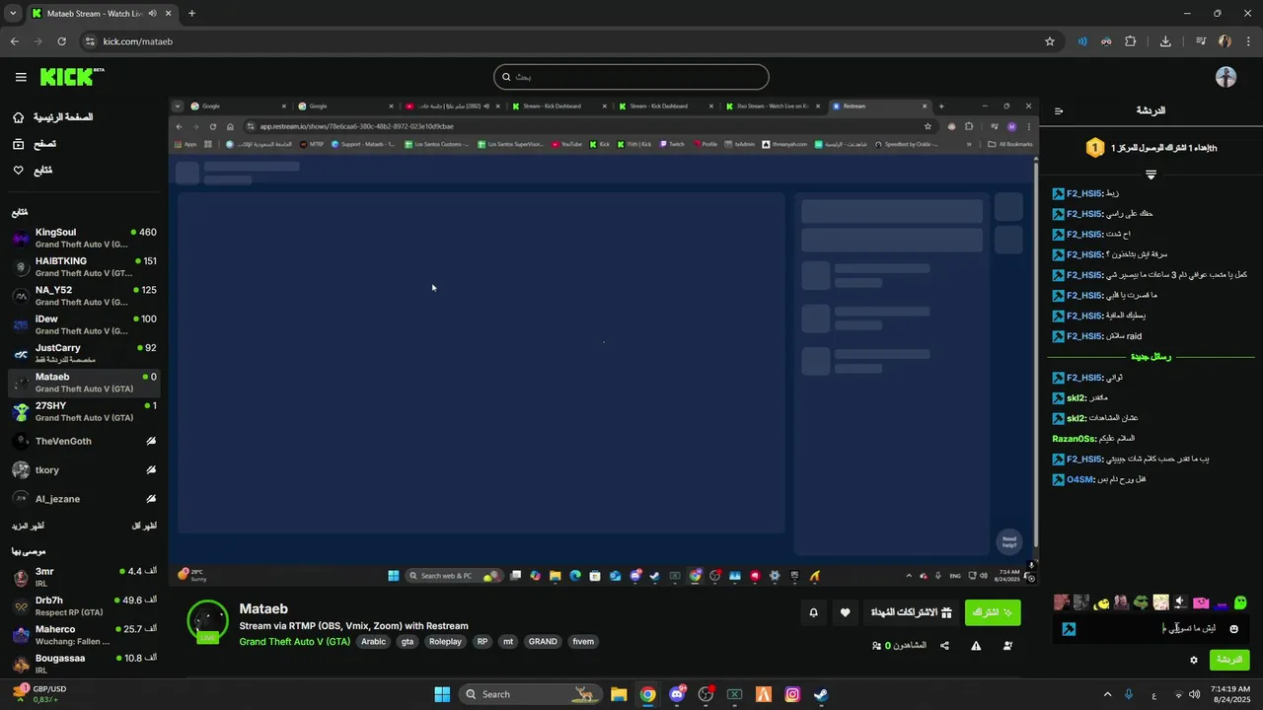Image resolution: width=1263 pixels, height=710 pixels.
Task: Click the report warning triangle icon
Action: click(976, 646)
